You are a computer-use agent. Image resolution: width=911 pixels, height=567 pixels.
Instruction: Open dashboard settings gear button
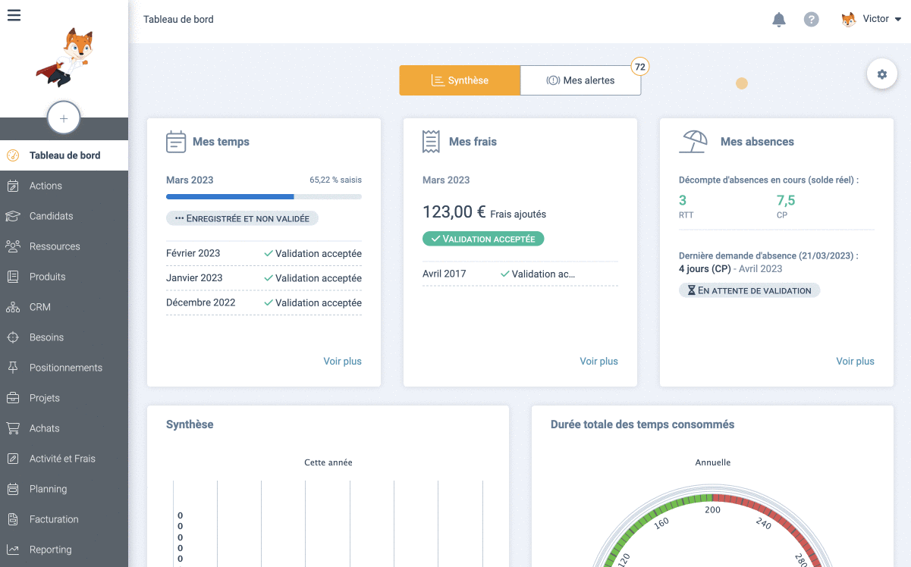(881, 74)
